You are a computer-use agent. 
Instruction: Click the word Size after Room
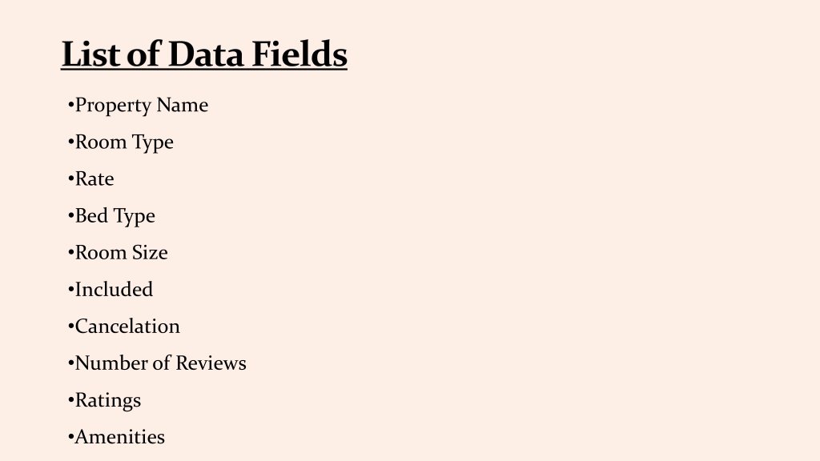pyautogui.click(x=150, y=252)
